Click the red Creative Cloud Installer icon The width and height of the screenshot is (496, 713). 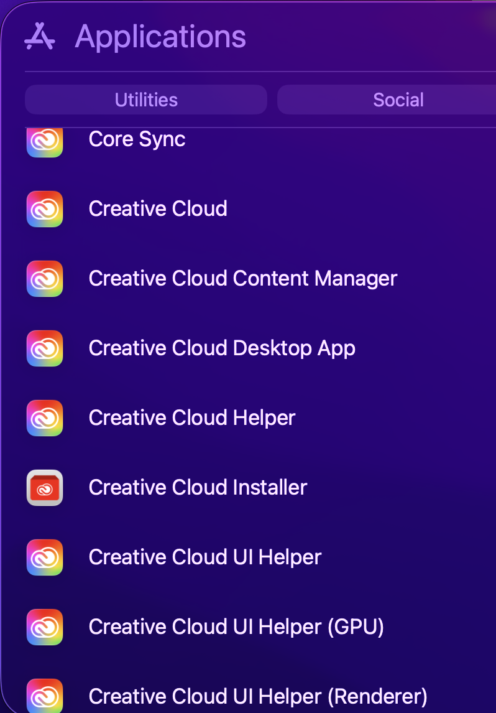point(45,488)
